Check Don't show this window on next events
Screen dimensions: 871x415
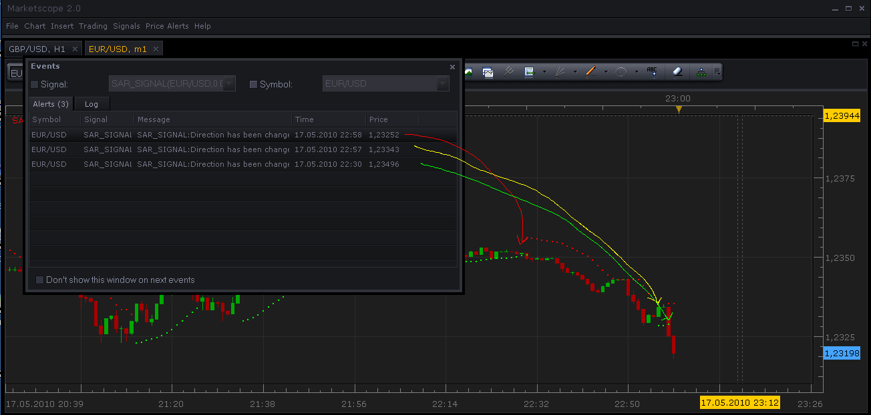coord(39,280)
